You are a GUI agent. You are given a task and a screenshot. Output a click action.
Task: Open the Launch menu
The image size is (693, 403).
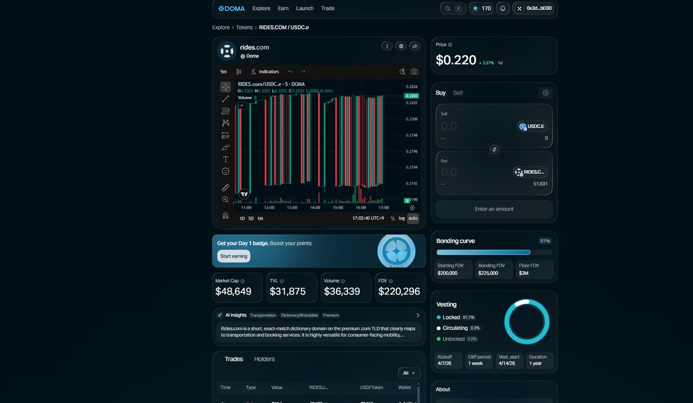305,9
